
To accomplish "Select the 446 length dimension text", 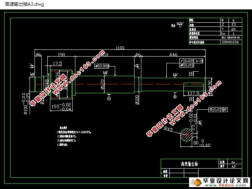I will tap(174, 55).
